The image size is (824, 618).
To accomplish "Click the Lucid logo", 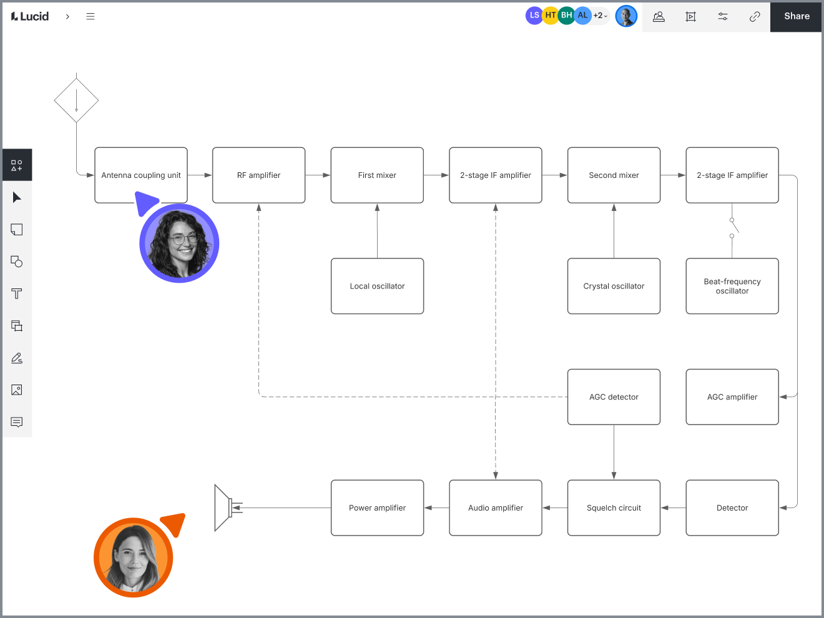I will coord(30,16).
